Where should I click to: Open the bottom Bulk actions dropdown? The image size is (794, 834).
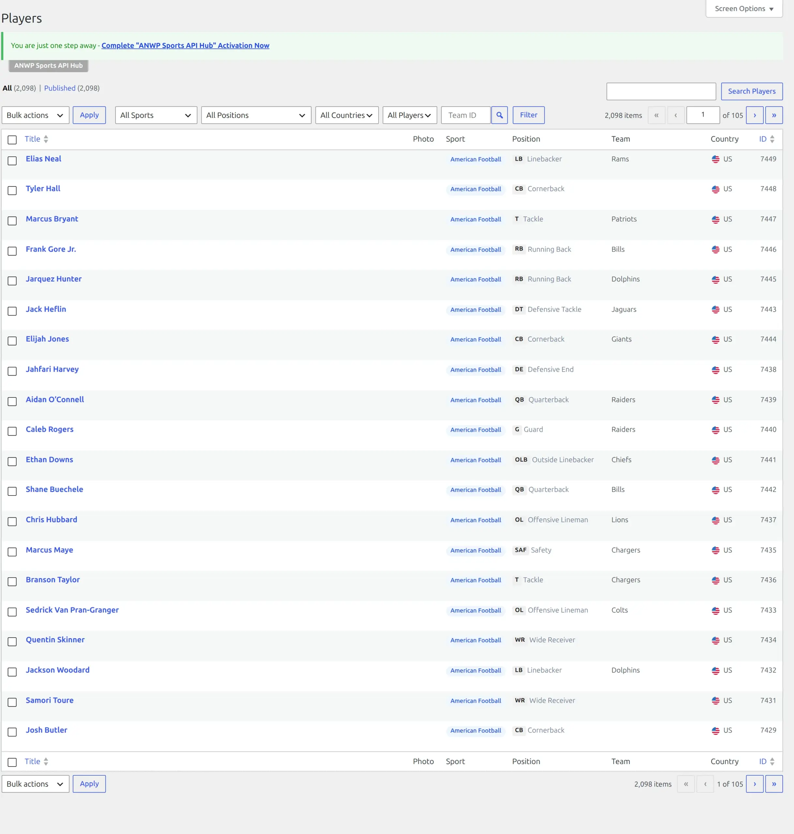point(36,784)
